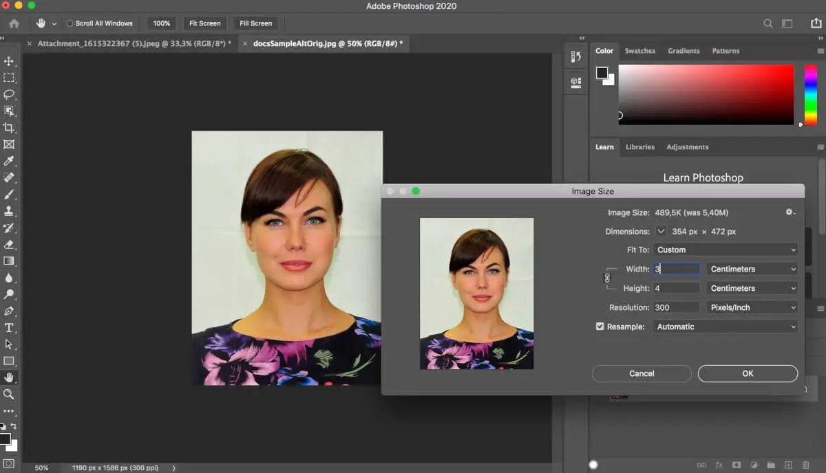Image resolution: width=826 pixels, height=473 pixels.
Task: Click the rainbow hue slider strip
Action: point(811,94)
